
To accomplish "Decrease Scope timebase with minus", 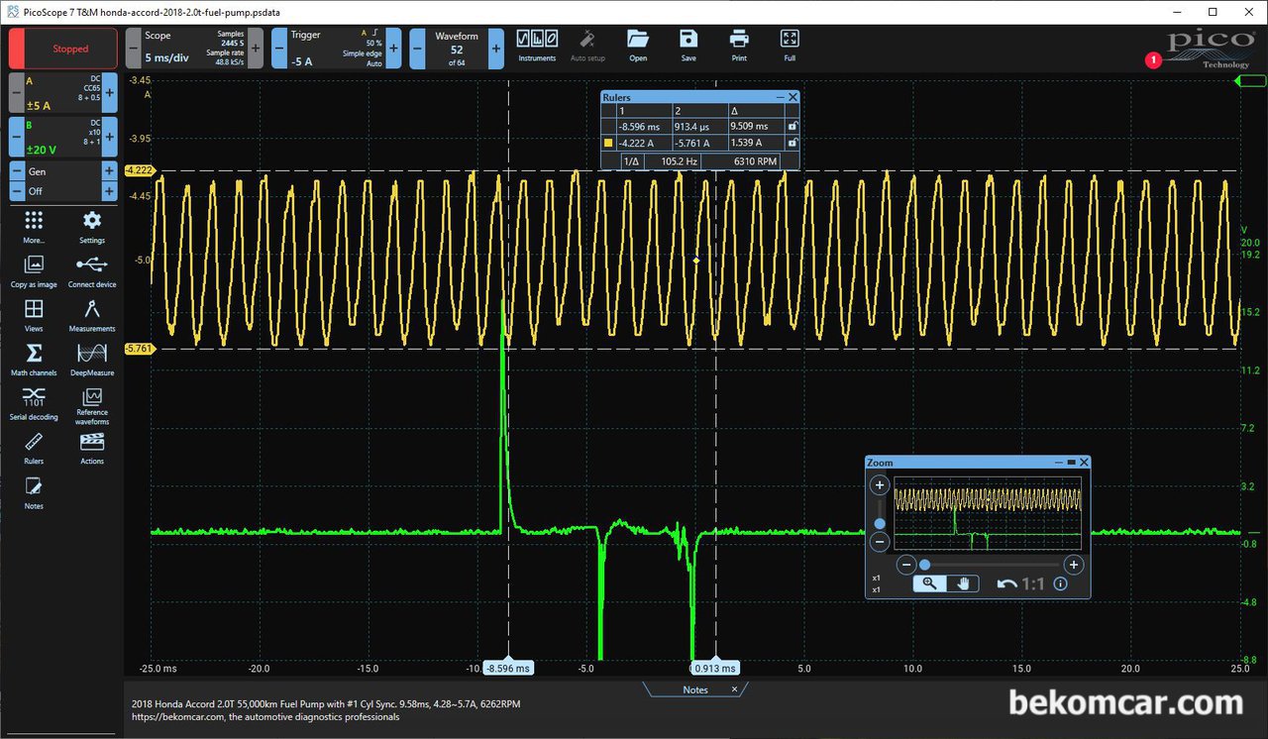I will coord(134,48).
